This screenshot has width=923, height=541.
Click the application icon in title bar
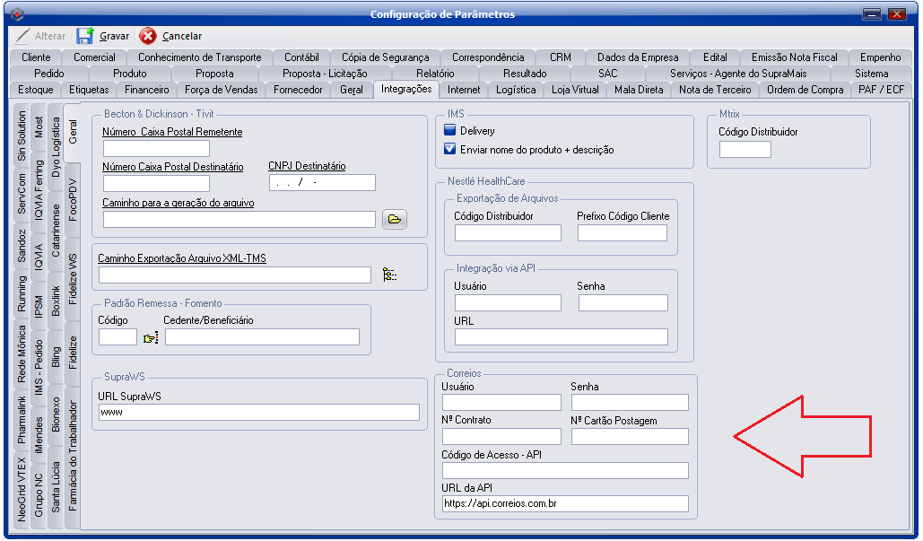tap(13, 13)
